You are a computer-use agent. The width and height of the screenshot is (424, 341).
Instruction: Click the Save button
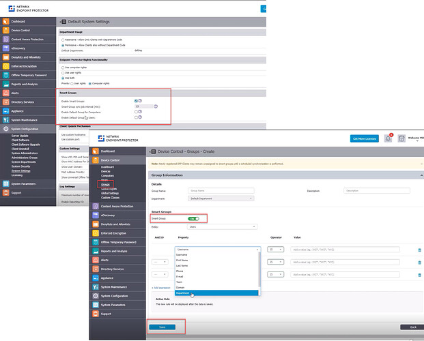(162, 327)
